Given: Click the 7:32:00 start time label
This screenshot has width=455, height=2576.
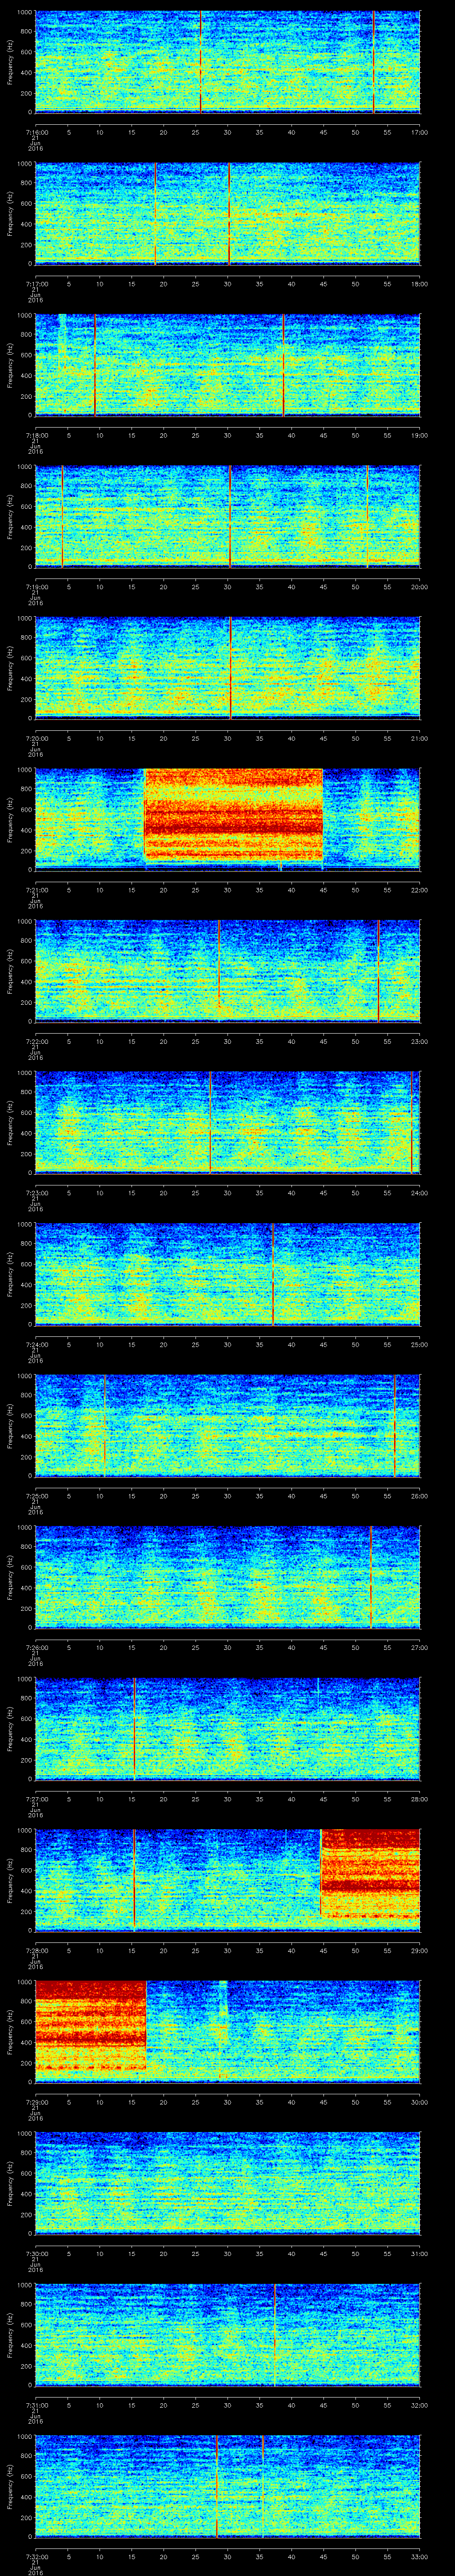Looking at the screenshot, I should click(36, 2556).
